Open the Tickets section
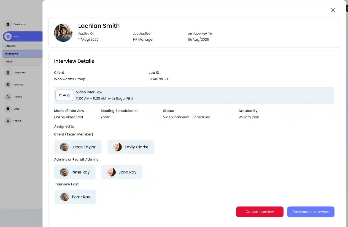Screen dimensions: 348x227 click(x=17, y=97)
